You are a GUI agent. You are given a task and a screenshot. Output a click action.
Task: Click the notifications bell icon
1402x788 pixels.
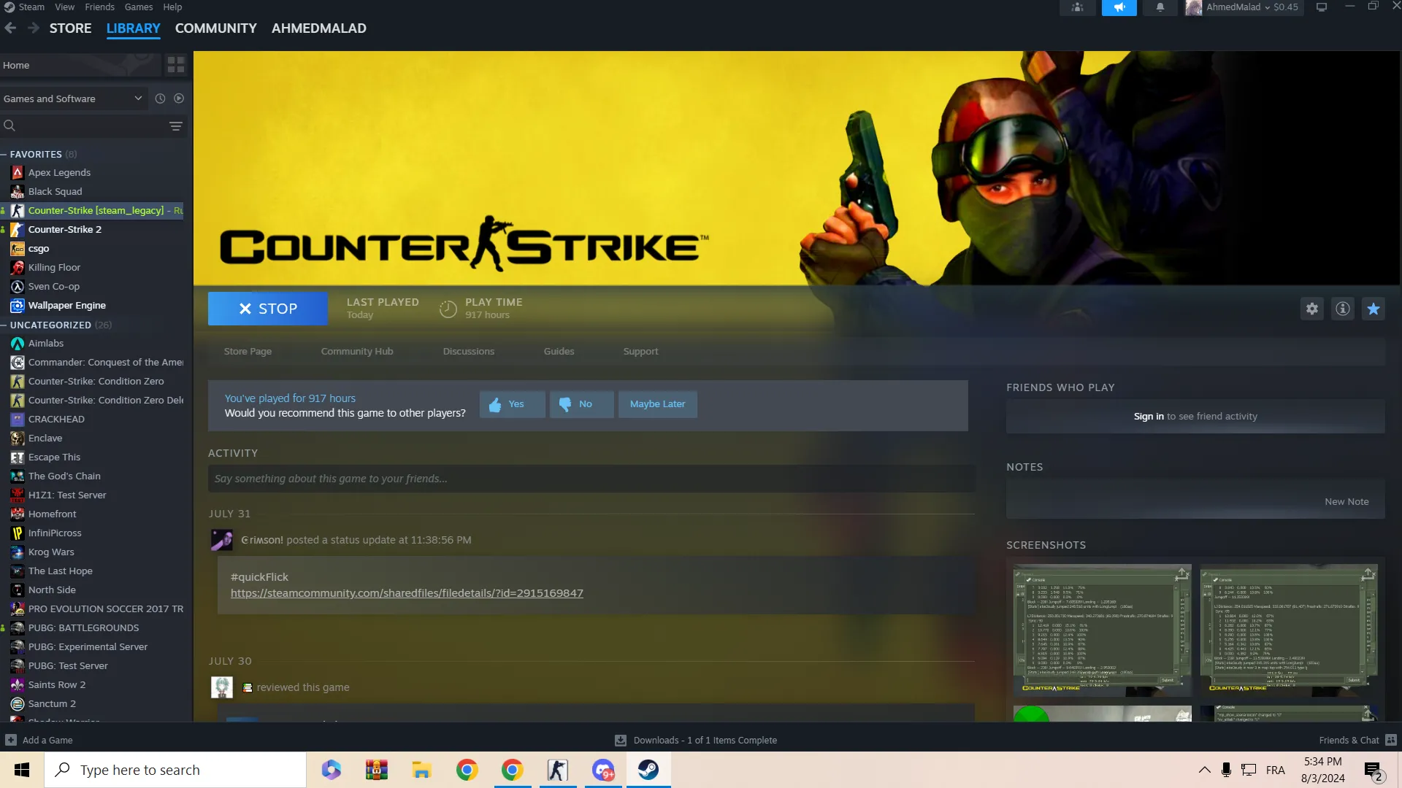click(1160, 7)
